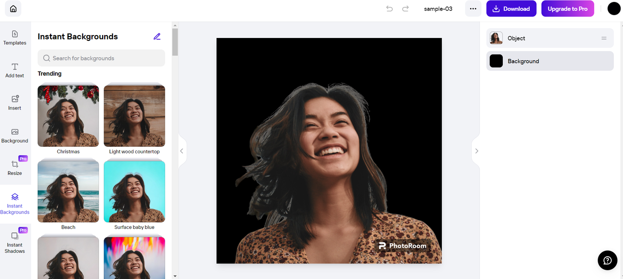The image size is (623, 279).
Task: Collapse the right layers panel arrow
Action: tap(476, 151)
